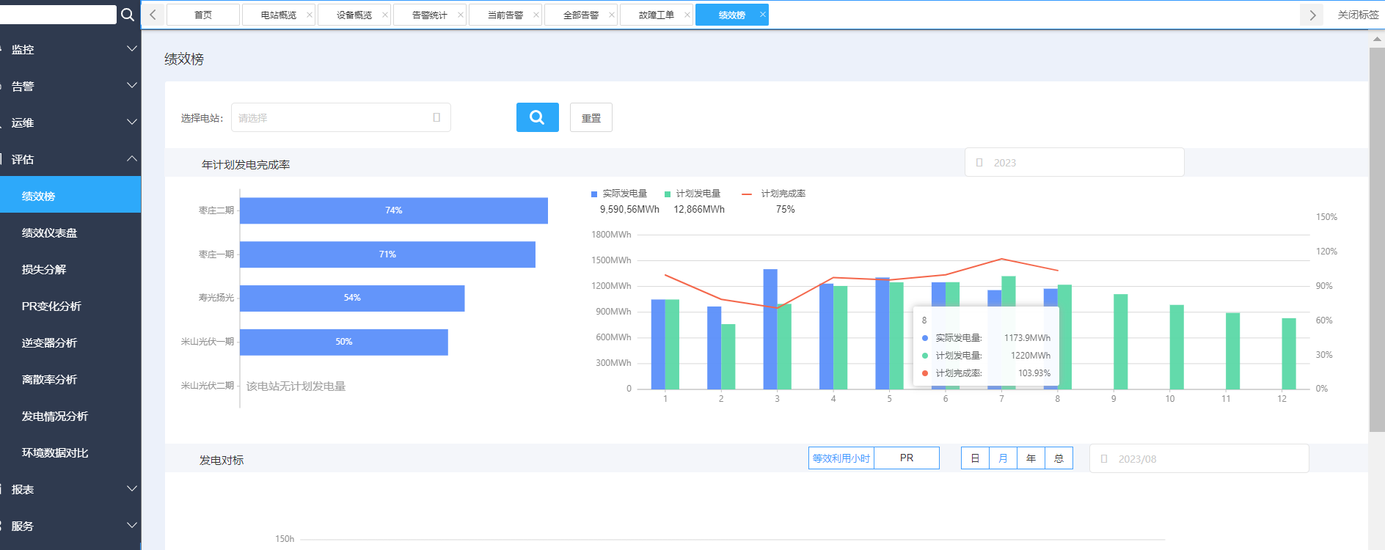Switch period to 日
Image resolution: width=1385 pixels, height=550 pixels.
coord(975,458)
